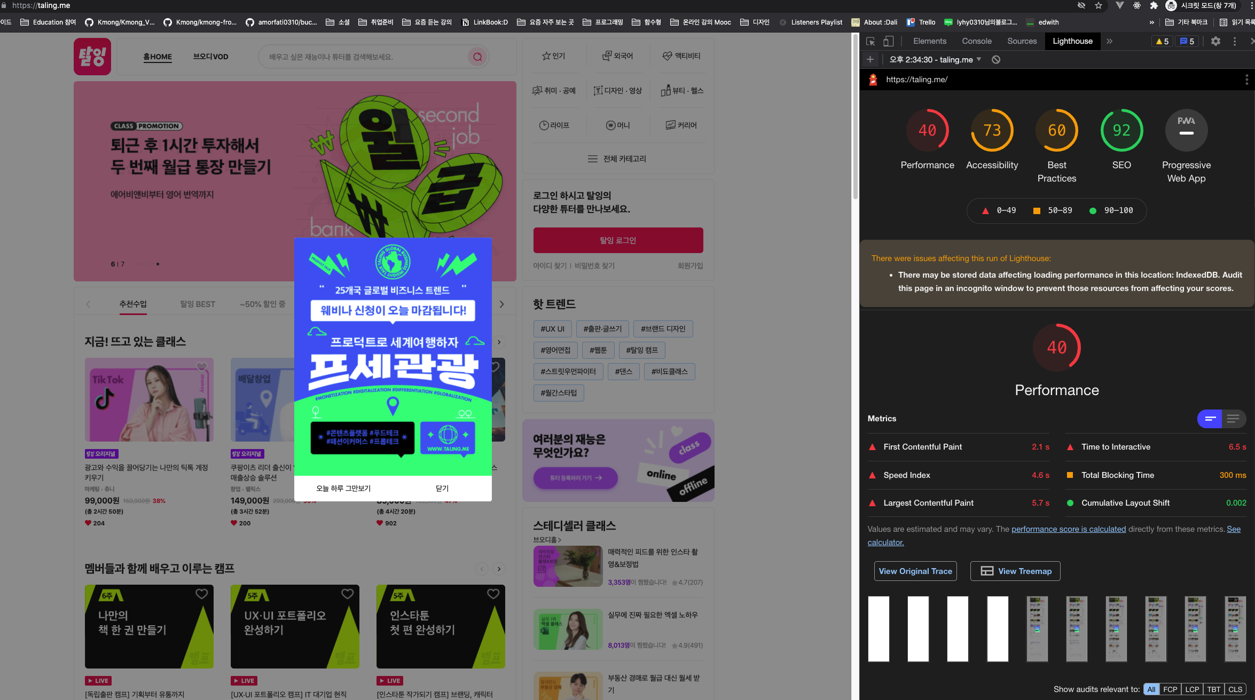
Task: Open Lighthouse report three-dot menu
Action: [1246, 80]
